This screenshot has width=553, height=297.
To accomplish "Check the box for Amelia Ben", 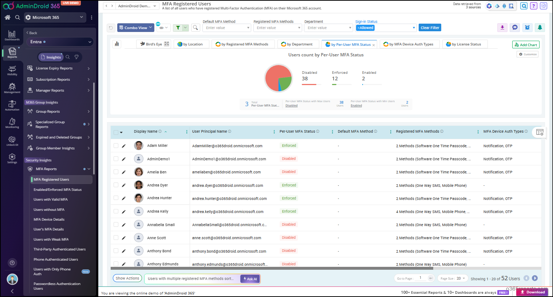I will click(x=116, y=172).
